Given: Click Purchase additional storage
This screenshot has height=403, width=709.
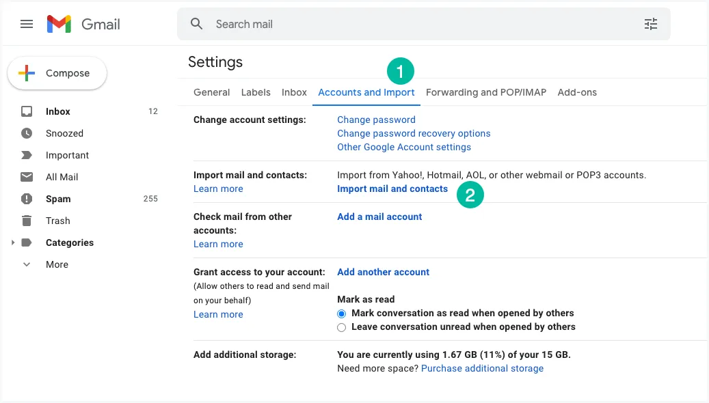Looking at the screenshot, I should pos(482,368).
